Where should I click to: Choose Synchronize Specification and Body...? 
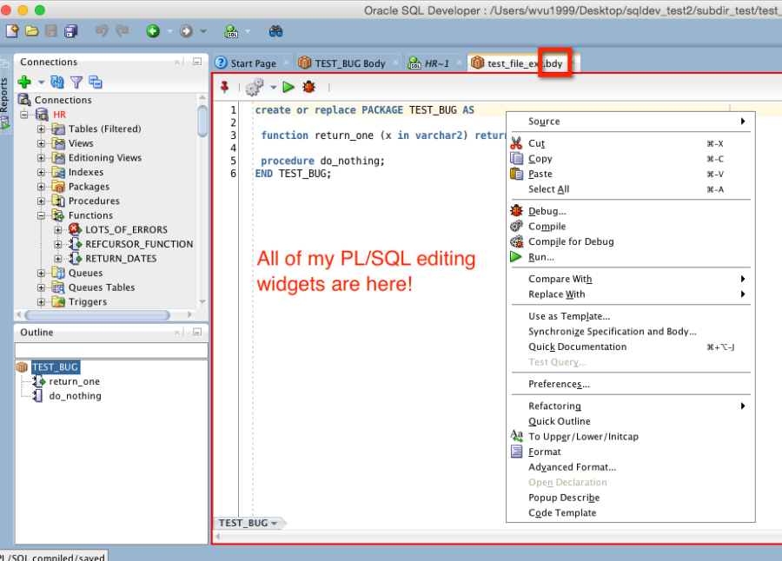631,332
